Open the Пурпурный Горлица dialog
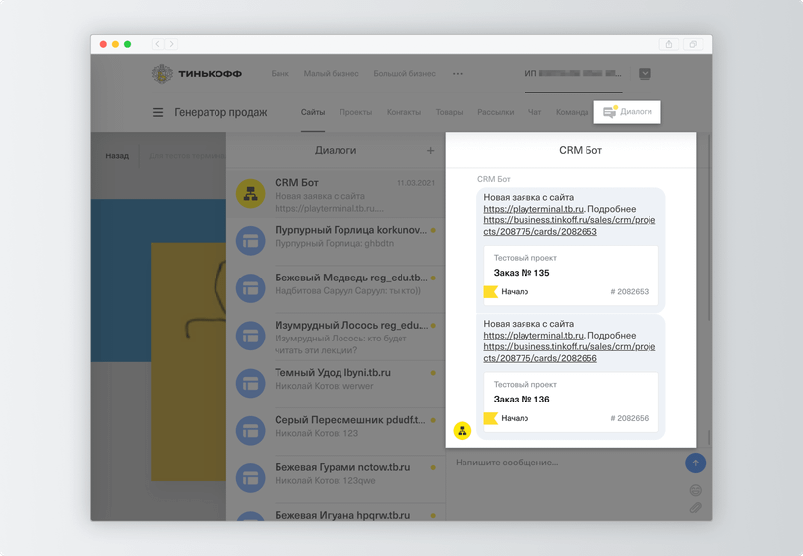 336,241
